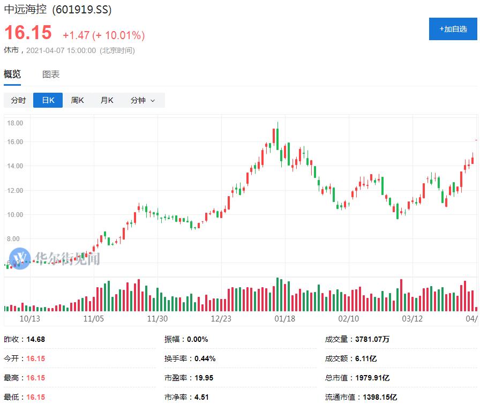Click the stock title 中远海控 (601919.SS)

pyautogui.click(x=58, y=9)
